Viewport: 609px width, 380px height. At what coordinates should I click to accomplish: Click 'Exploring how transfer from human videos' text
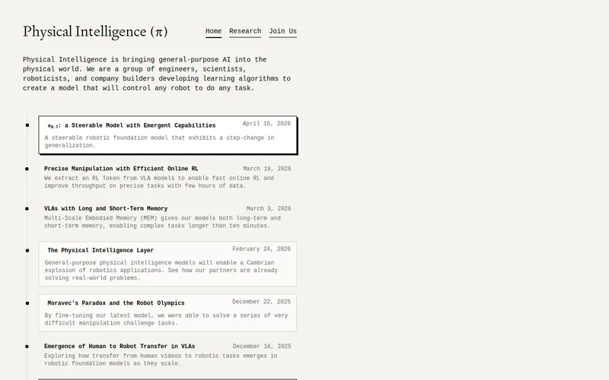pyautogui.click(x=161, y=359)
